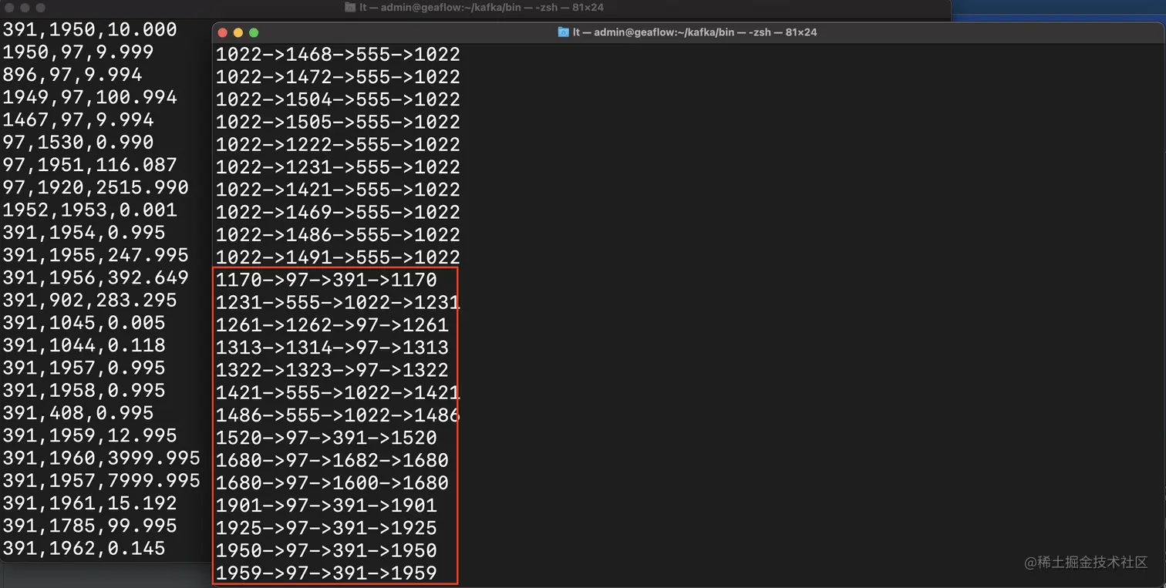Screen dimensions: 1166x588
Task: Select '391,1961,15.192' record
Action: pos(89,503)
